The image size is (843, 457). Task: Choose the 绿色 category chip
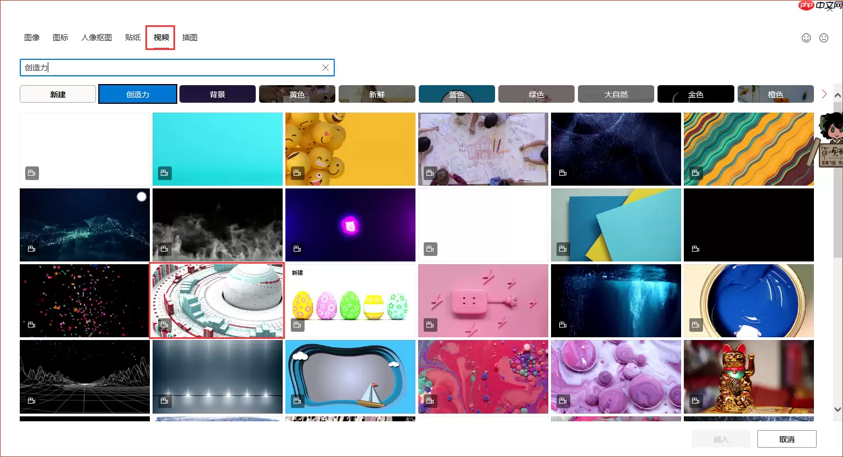(x=536, y=94)
